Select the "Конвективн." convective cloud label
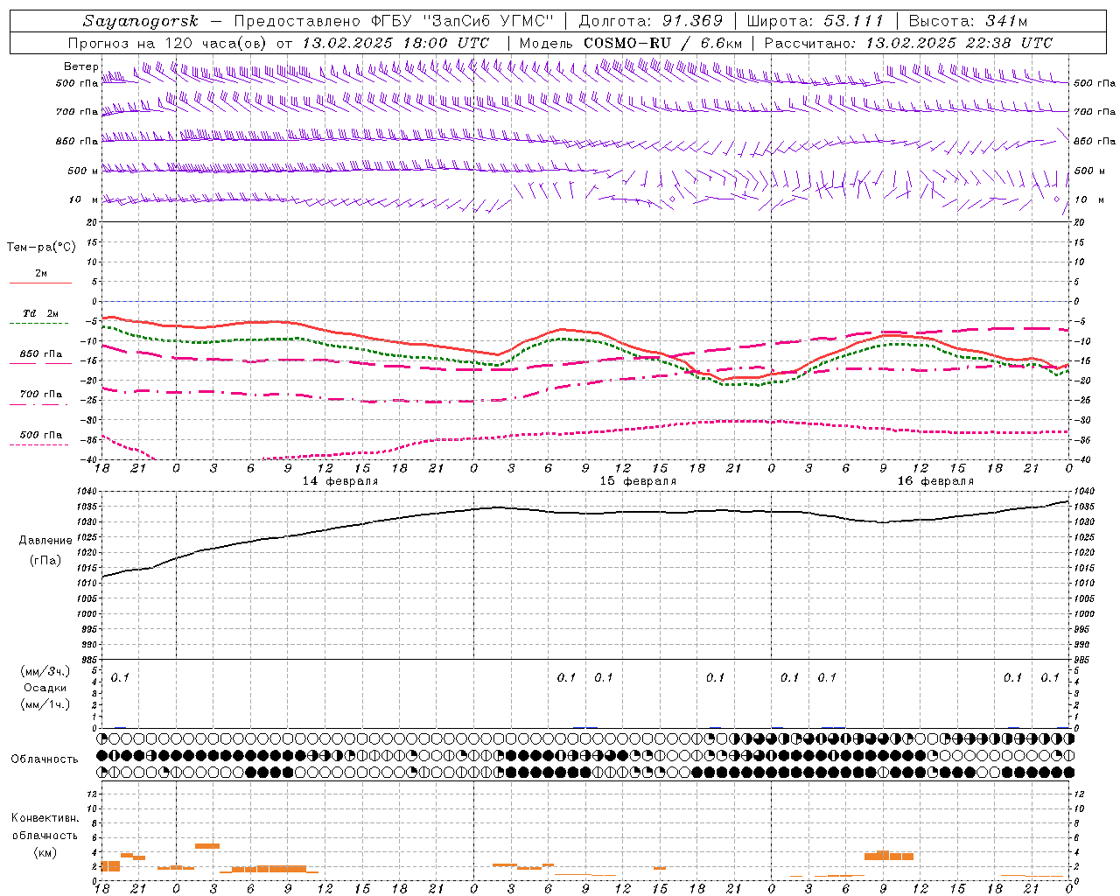Viewport: 1120px width, 896px height. tap(45, 818)
